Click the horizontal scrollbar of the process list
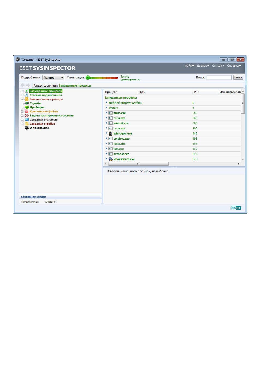 [x=138, y=164]
